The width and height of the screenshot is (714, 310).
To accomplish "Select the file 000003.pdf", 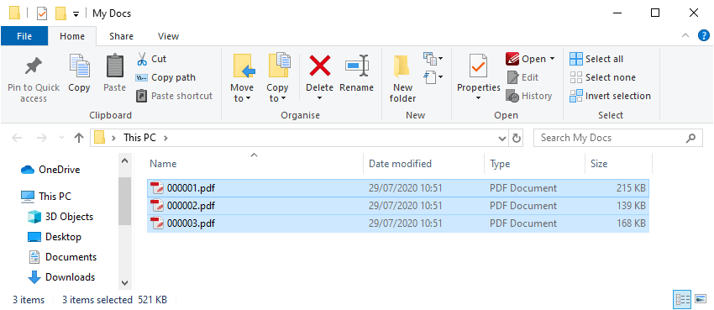I will (x=398, y=223).
